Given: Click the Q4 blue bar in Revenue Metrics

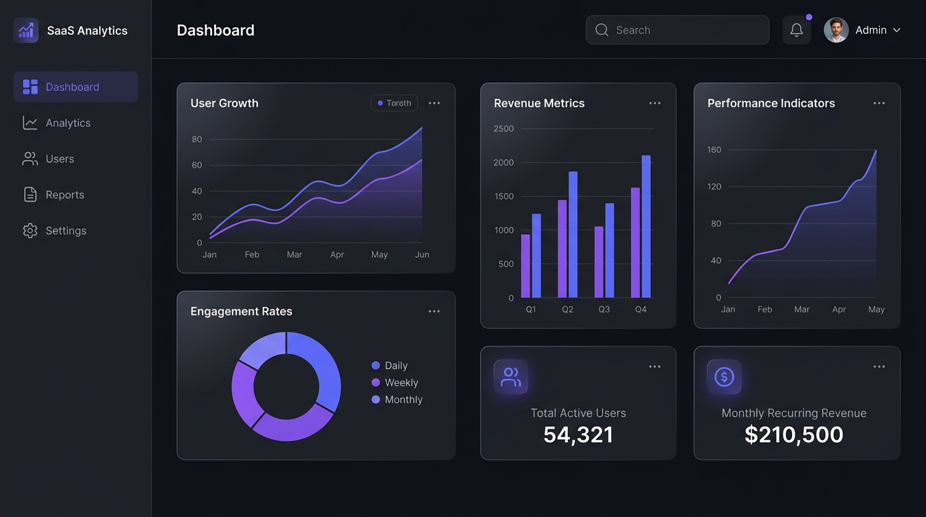Looking at the screenshot, I should (646, 226).
